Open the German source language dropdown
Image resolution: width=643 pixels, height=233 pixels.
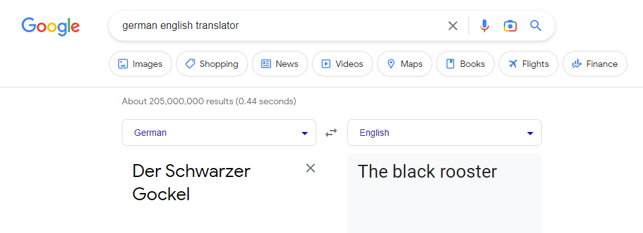[x=219, y=133]
